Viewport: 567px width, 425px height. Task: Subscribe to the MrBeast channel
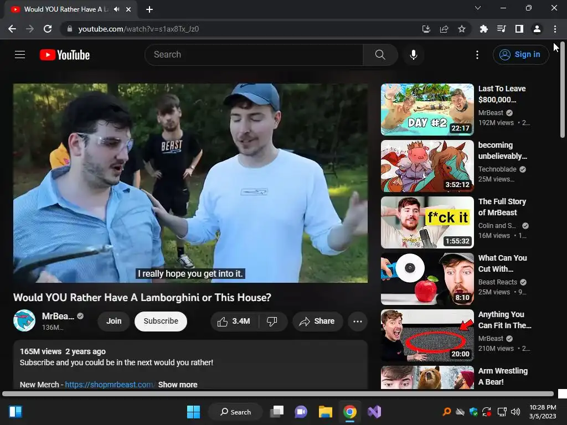tap(161, 322)
